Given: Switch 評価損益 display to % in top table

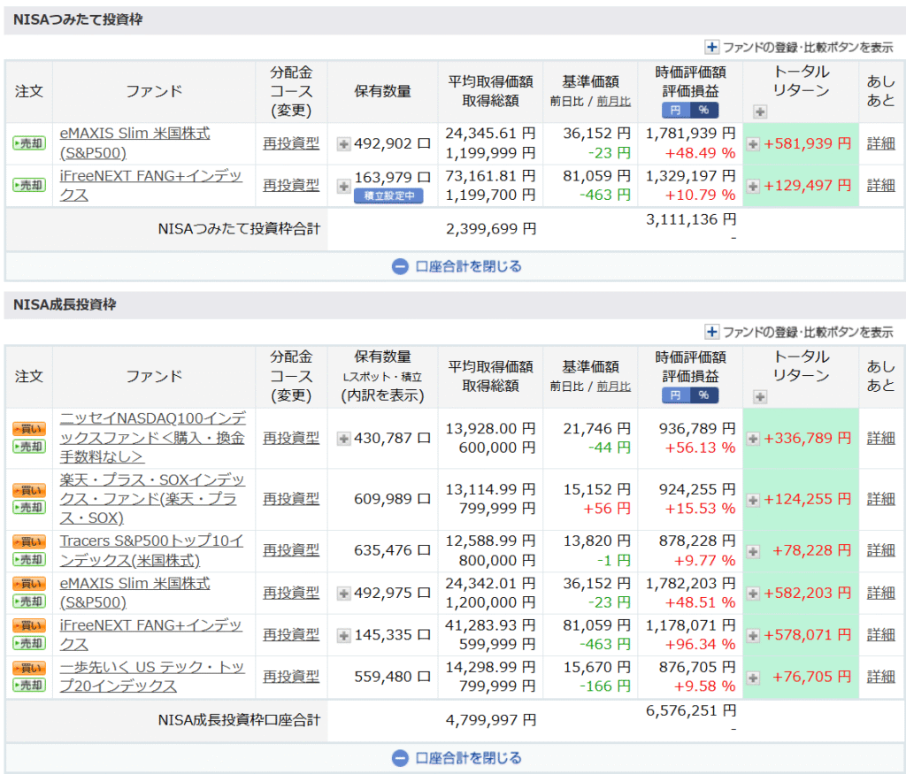Looking at the screenshot, I should click(x=704, y=111).
